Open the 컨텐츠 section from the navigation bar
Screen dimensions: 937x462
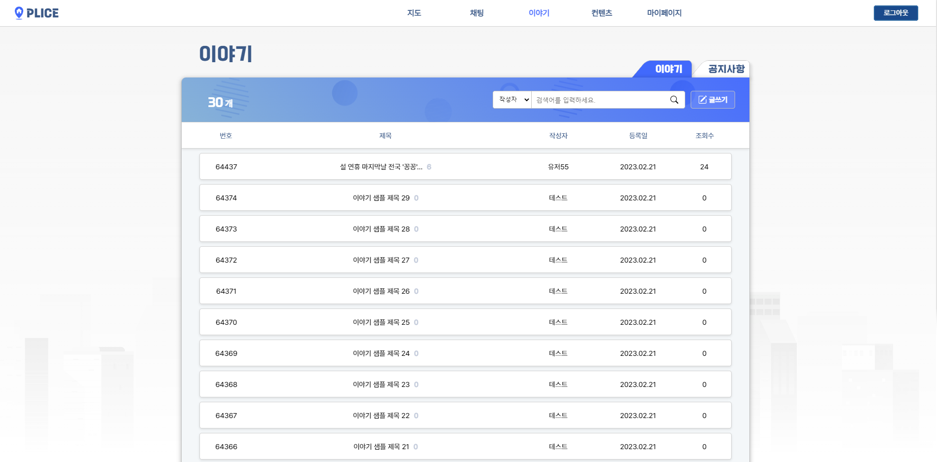[x=601, y=13]
